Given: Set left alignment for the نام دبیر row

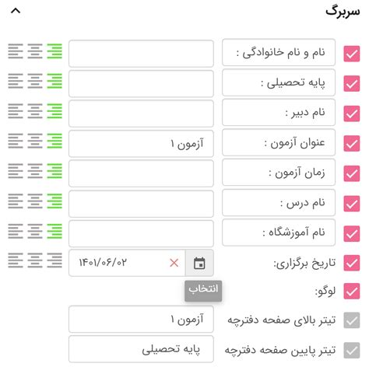Looking at the screenshot, I should (x=16, y=111).
